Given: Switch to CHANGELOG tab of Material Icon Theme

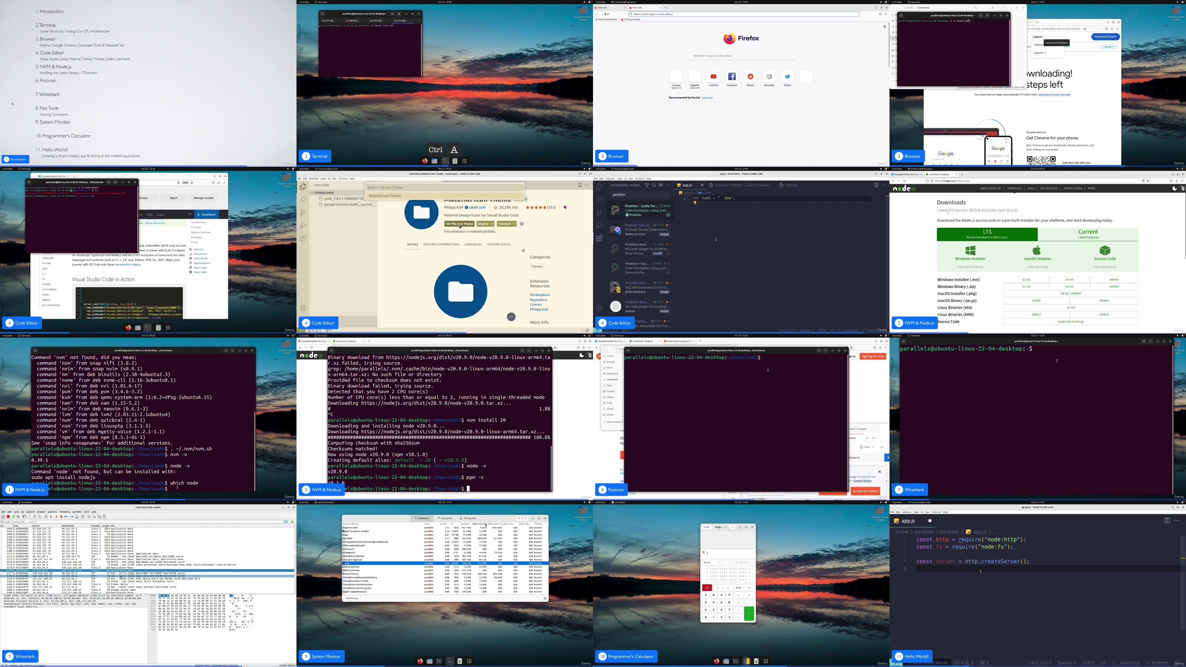Looking at the screenshot, I should pos(473,245).
